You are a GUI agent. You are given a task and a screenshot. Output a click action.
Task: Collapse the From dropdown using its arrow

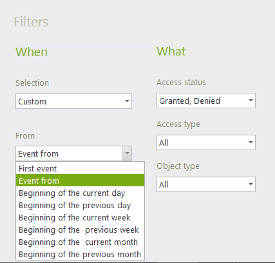coord(127,153)
